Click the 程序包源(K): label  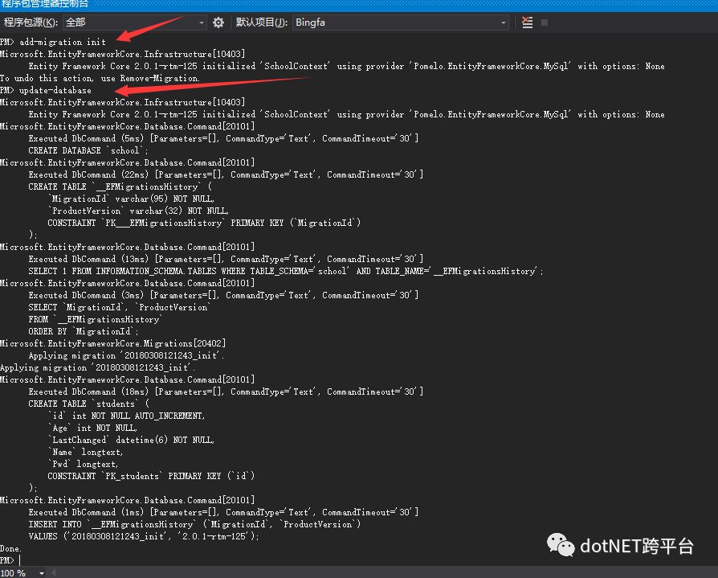click(x=31, y=23)
